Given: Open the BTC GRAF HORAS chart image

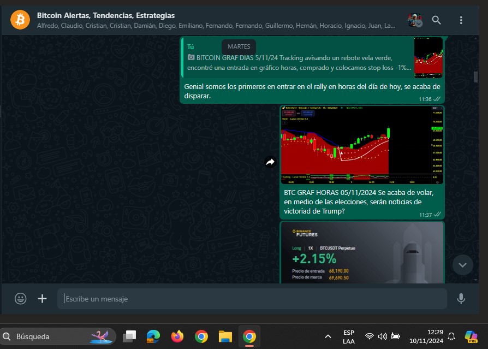Looking at the screenshot, I should tap(361, 145).
